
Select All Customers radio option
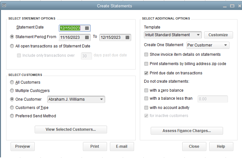tap(12, 82)
